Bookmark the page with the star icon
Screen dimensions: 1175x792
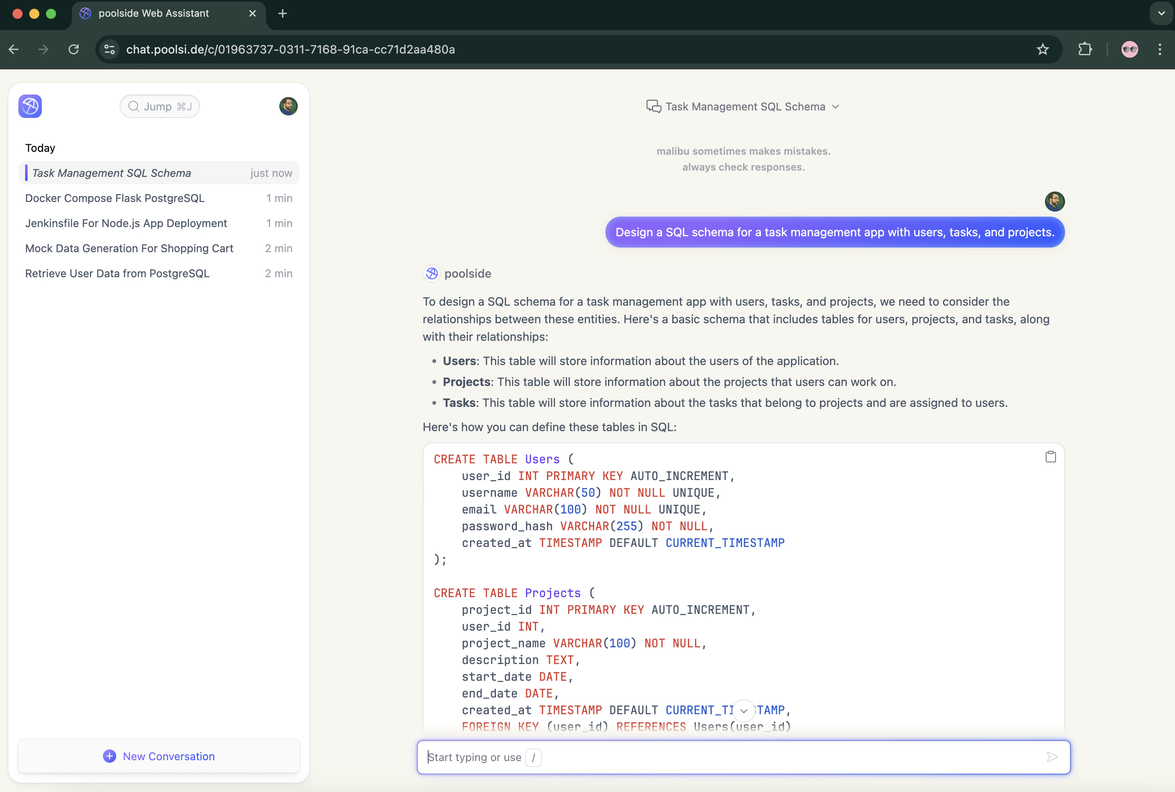1042,49
